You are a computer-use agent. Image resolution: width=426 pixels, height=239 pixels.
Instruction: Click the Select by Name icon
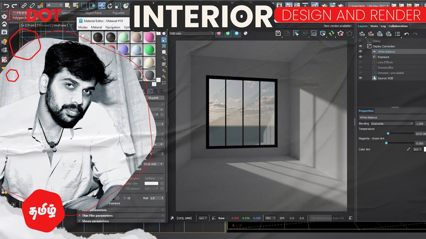pyautogui.click(x=76, y=6)
